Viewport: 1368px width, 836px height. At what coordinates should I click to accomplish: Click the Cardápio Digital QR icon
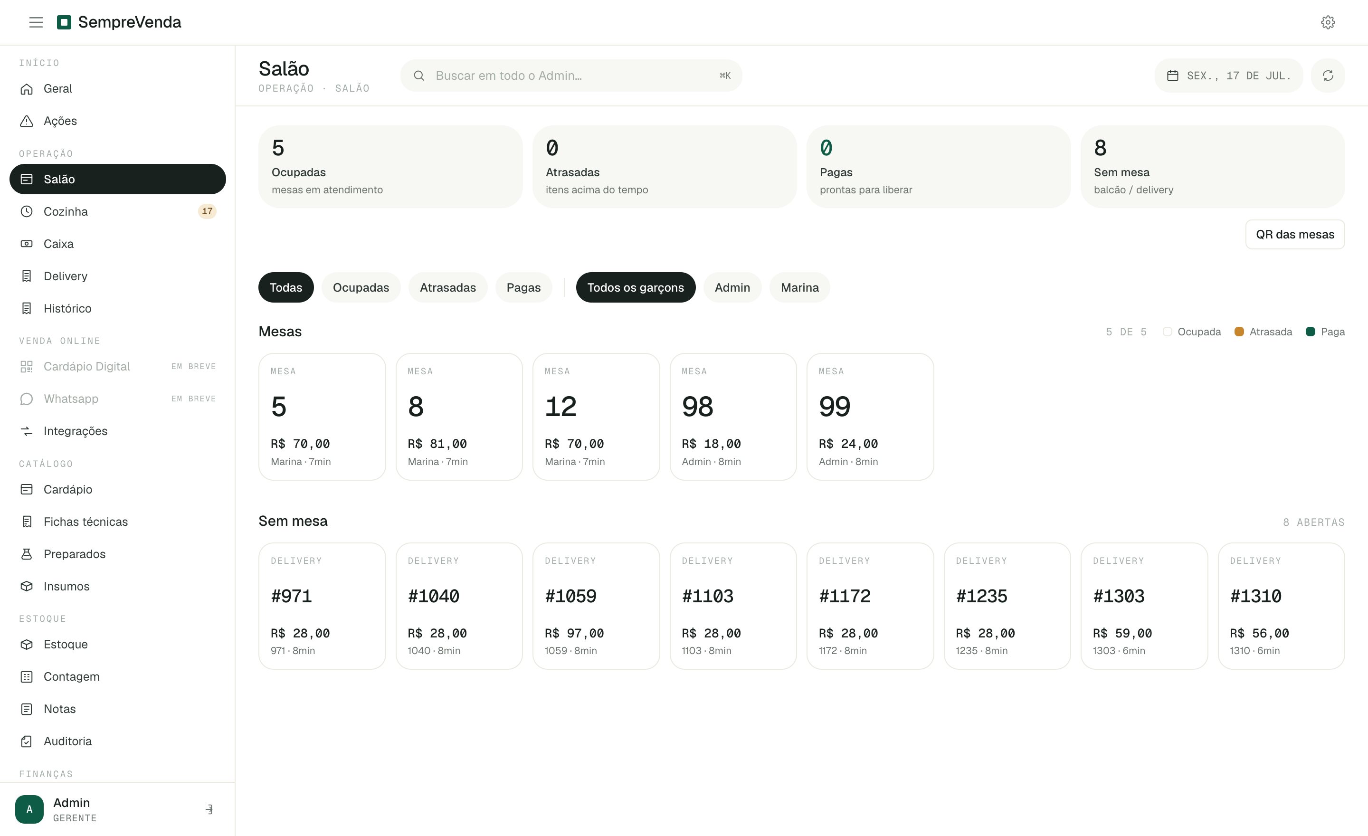[27, 366]
